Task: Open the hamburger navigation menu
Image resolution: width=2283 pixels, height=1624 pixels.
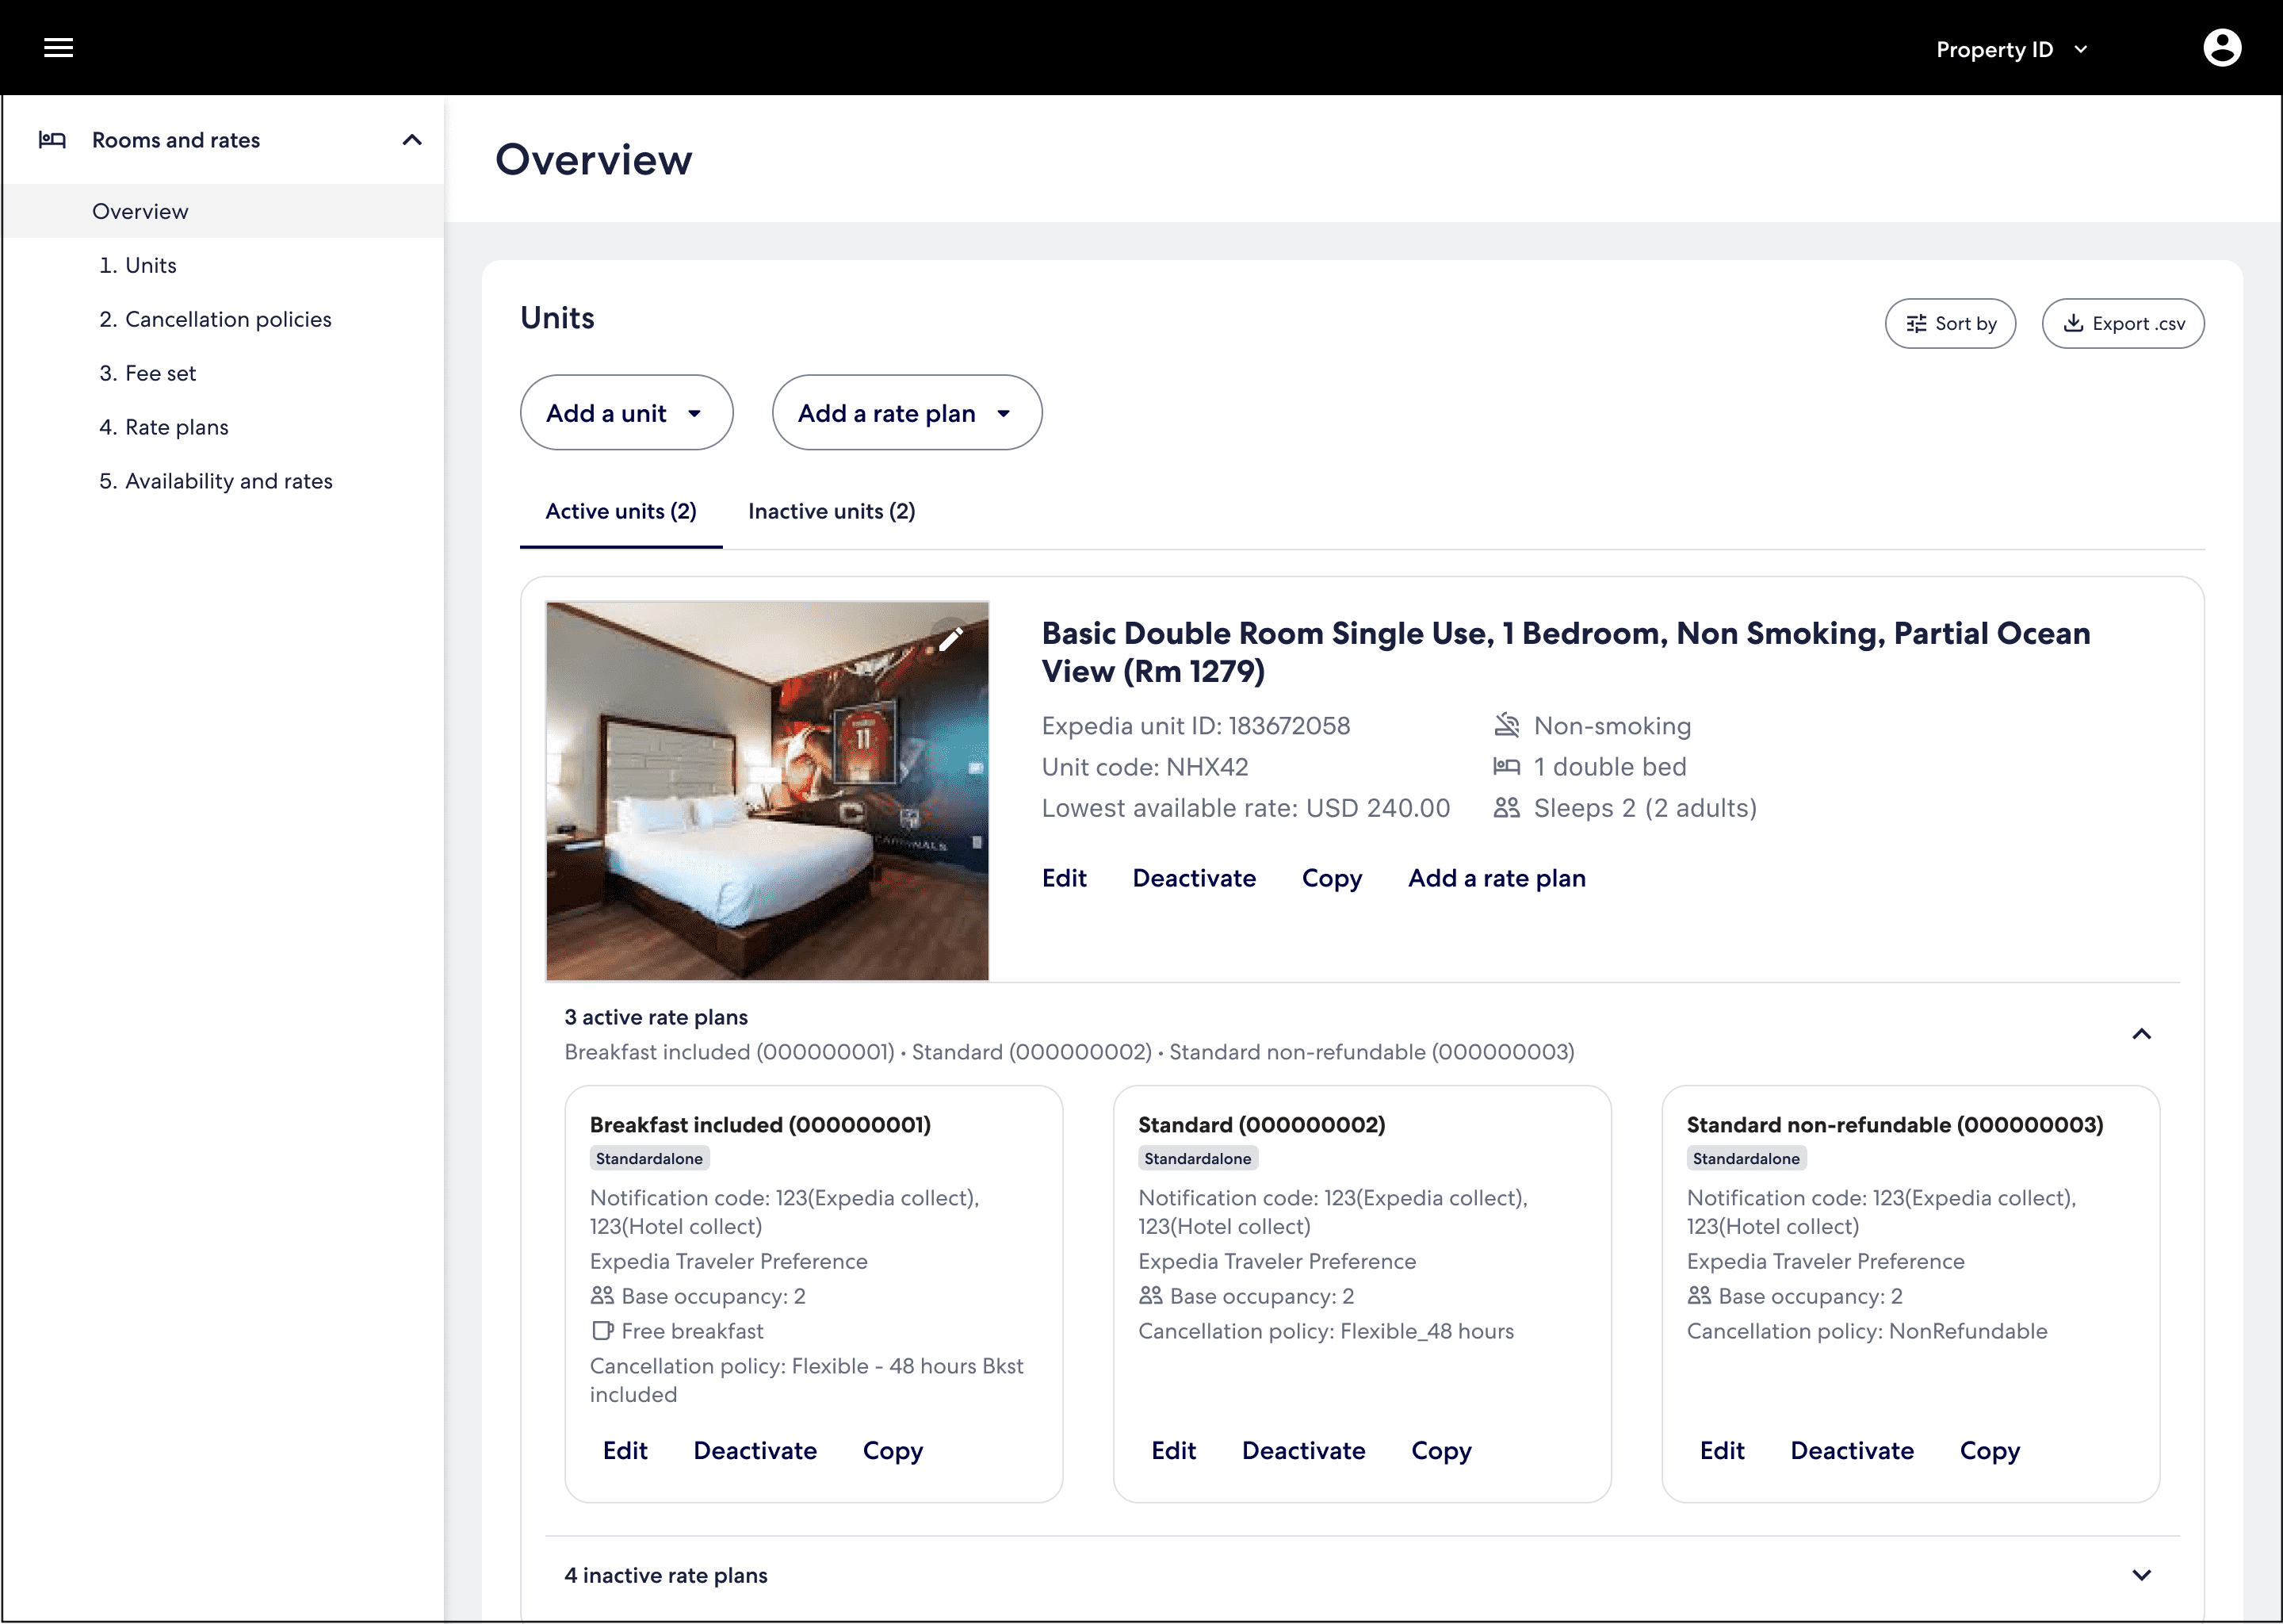Action: 58,48
